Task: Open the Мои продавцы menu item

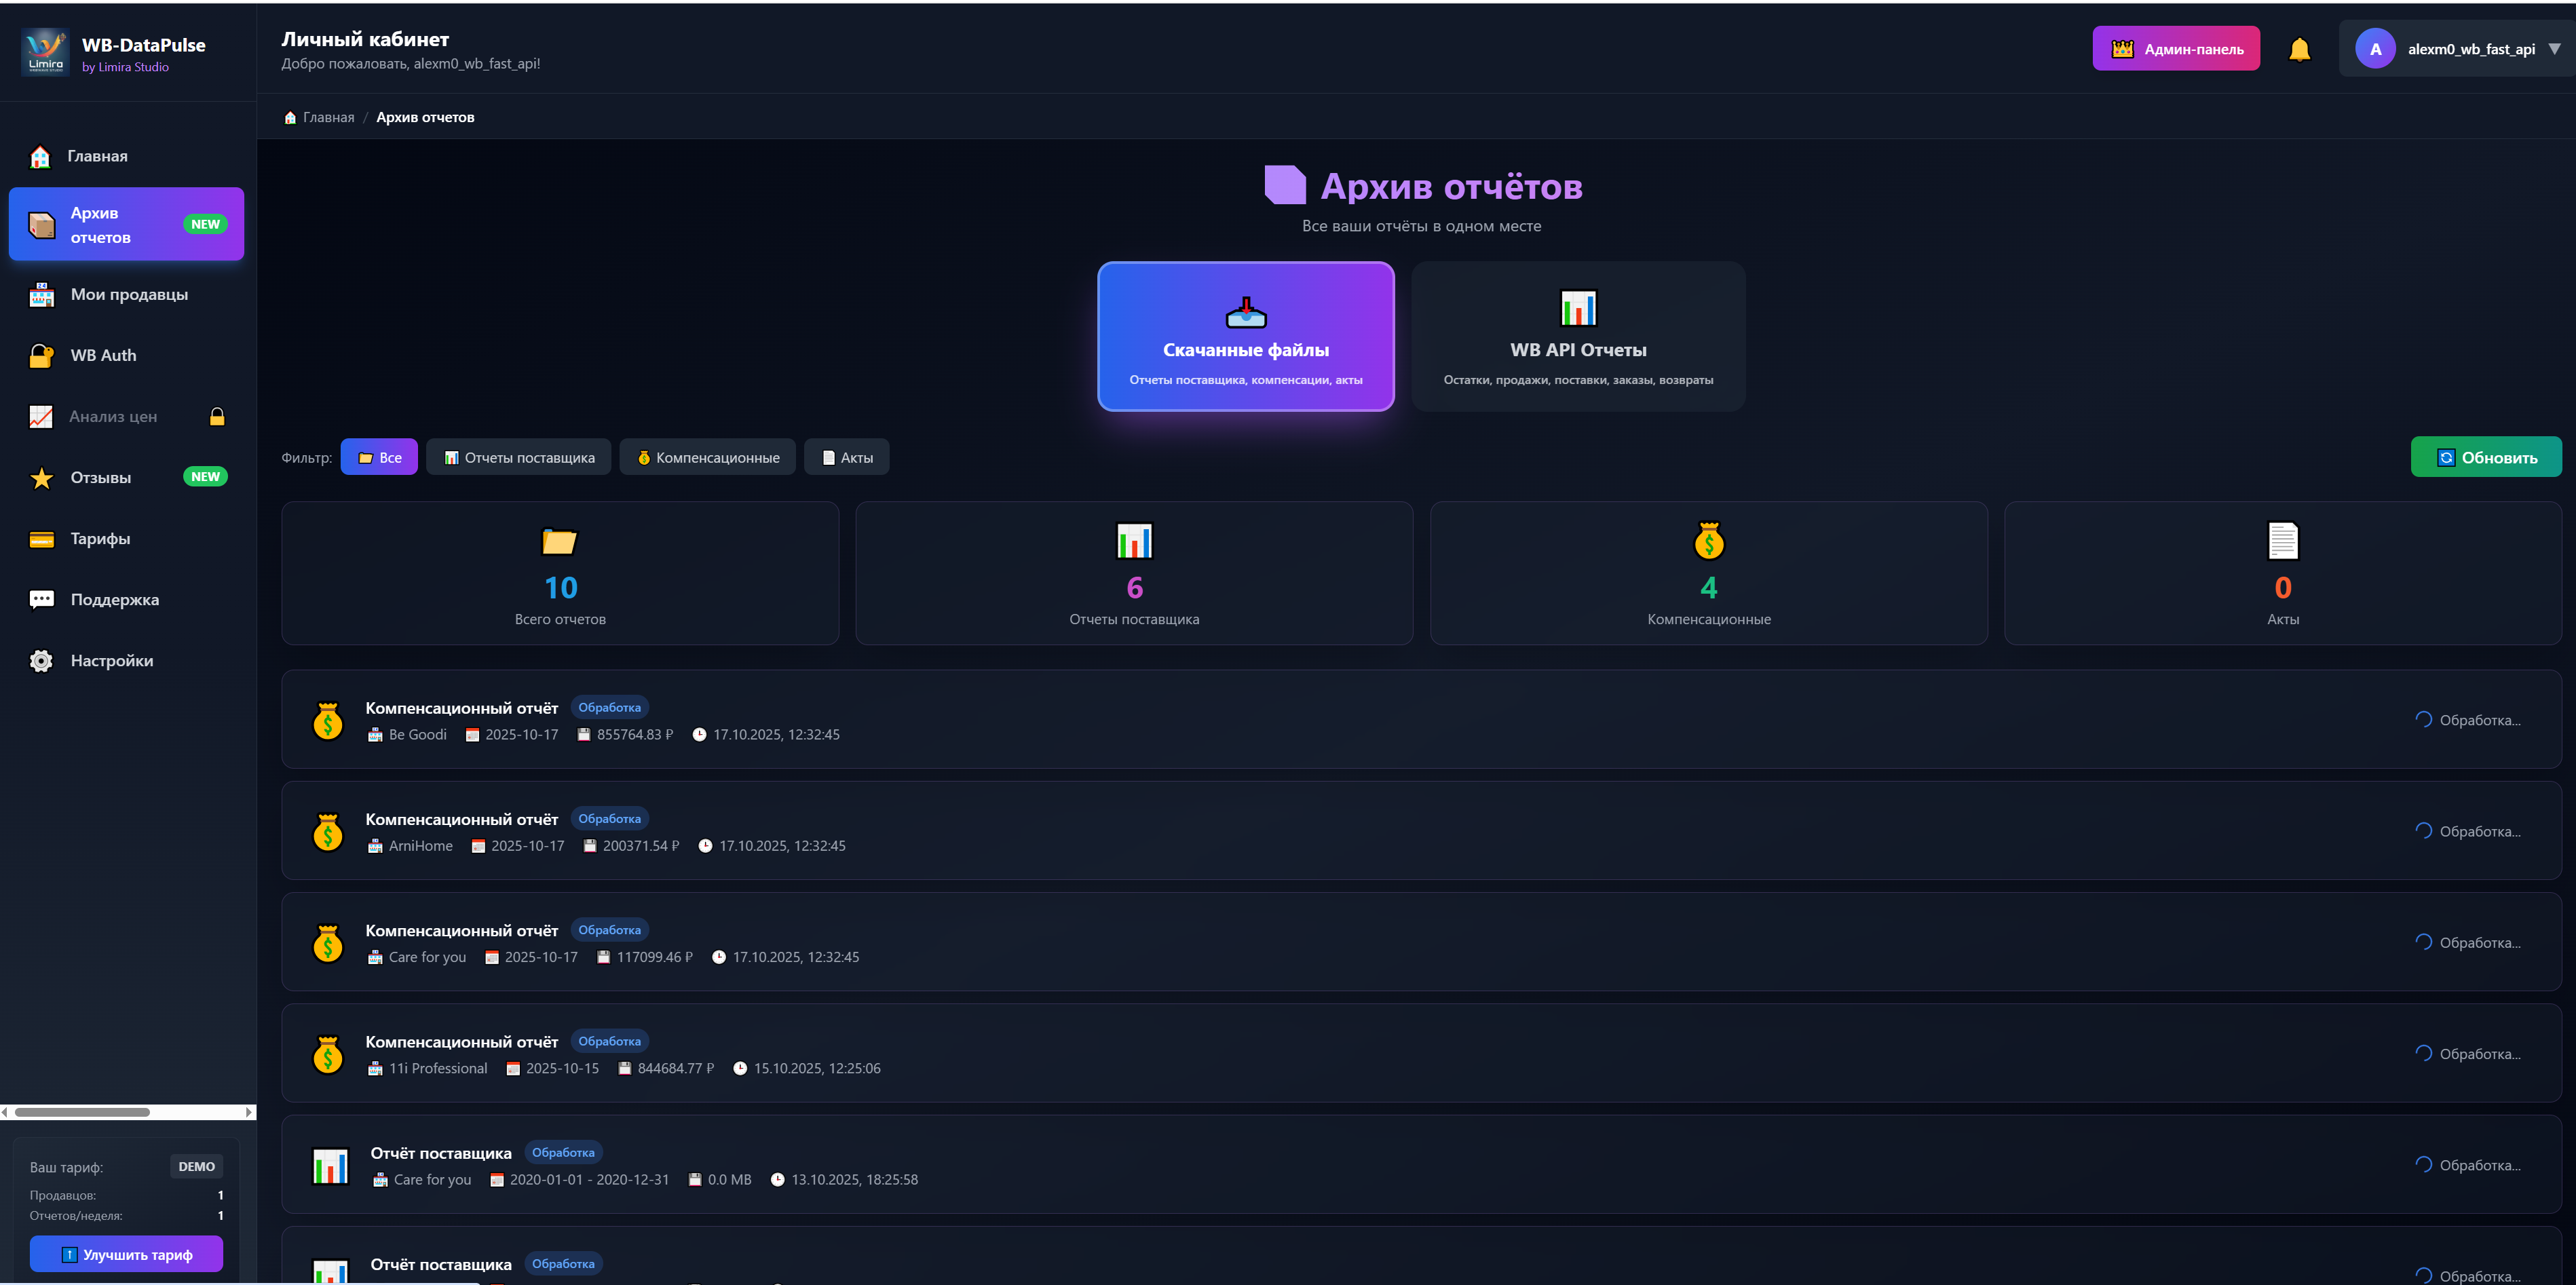Action: coord(129,295)
